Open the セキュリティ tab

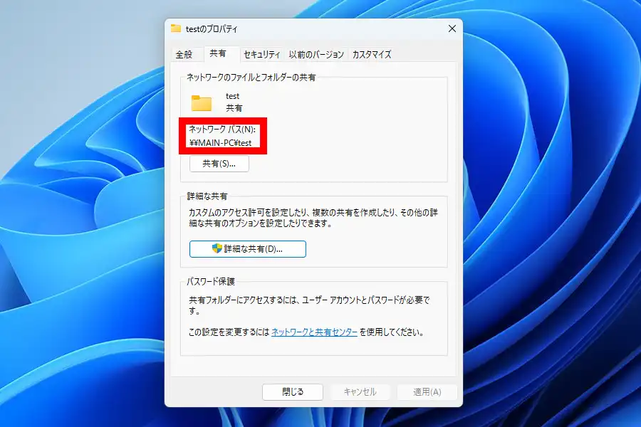pos(261,54)
